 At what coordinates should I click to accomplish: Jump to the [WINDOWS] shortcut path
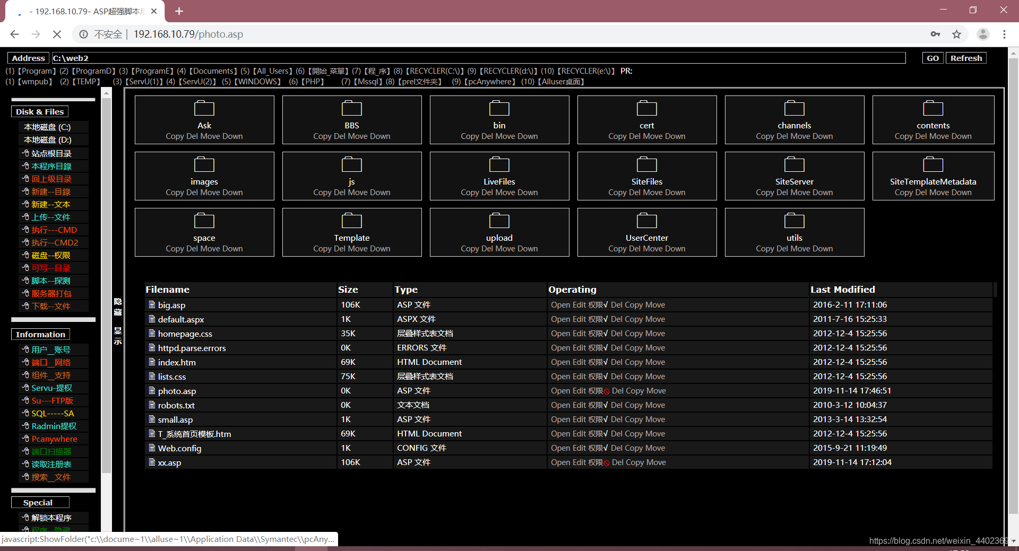(257, 82)
